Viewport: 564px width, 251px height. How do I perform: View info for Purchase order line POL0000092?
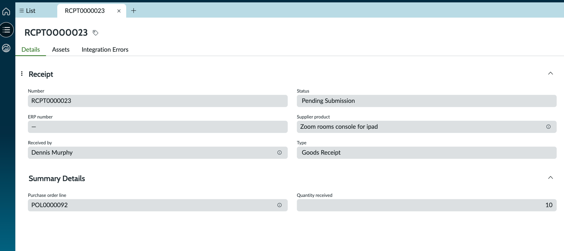pyautogui.click(x=279, y=205)
